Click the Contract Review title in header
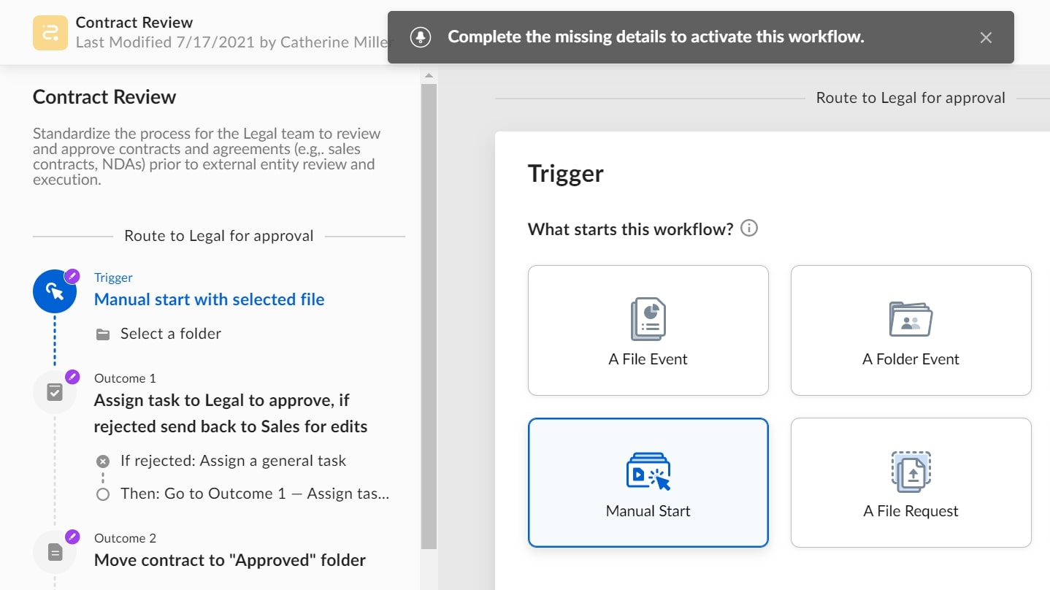The height and width of the screenshot is (590, 1050). coord(134,23)
